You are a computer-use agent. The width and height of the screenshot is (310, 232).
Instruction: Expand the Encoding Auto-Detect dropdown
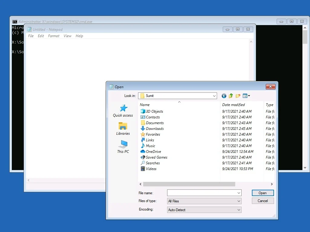tap(204, 210)
